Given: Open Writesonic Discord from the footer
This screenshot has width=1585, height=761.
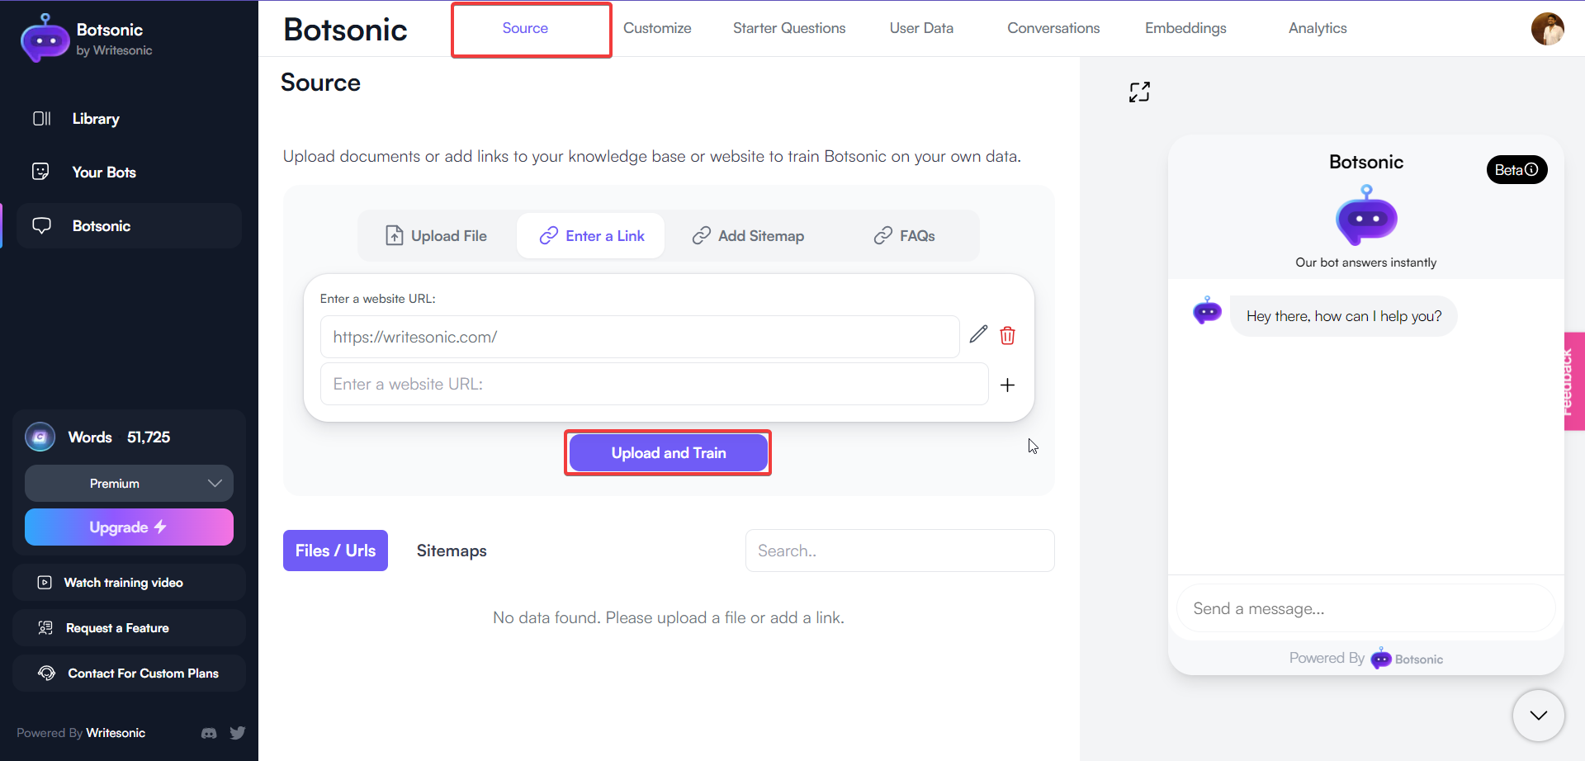Looking at the screenshot, I should [209, 733].
